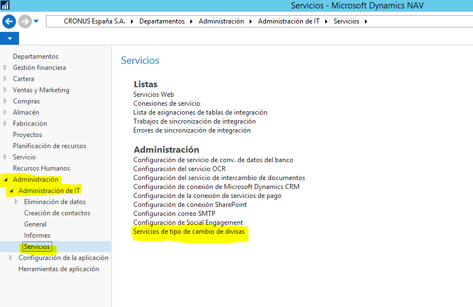
Task: Open the blue application menu dropdown
Action: pos(10,39)
